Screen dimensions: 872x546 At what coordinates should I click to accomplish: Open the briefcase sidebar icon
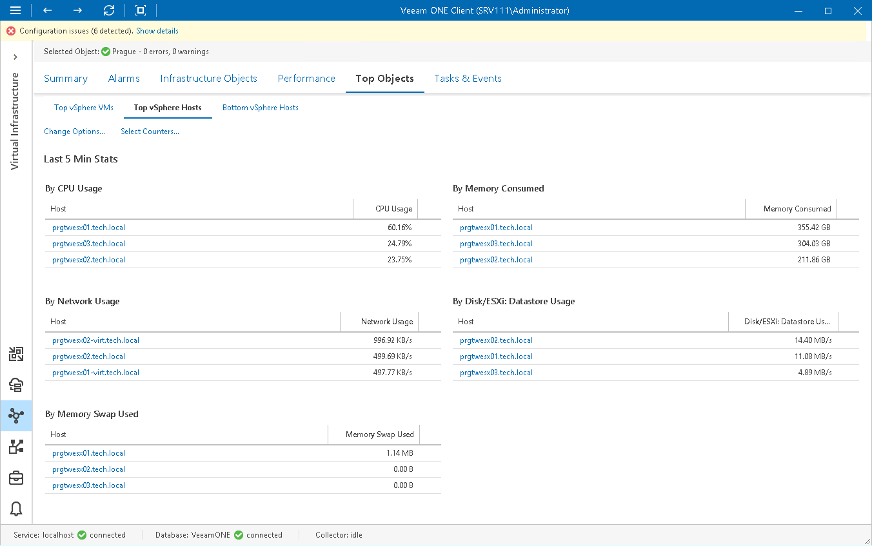[x=16, y=478]
